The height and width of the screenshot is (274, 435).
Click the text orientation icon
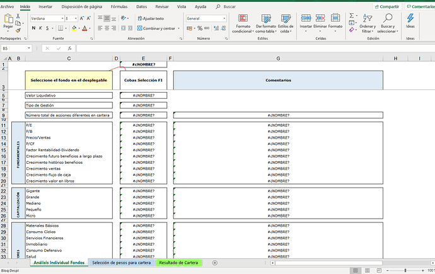(124, 18)
